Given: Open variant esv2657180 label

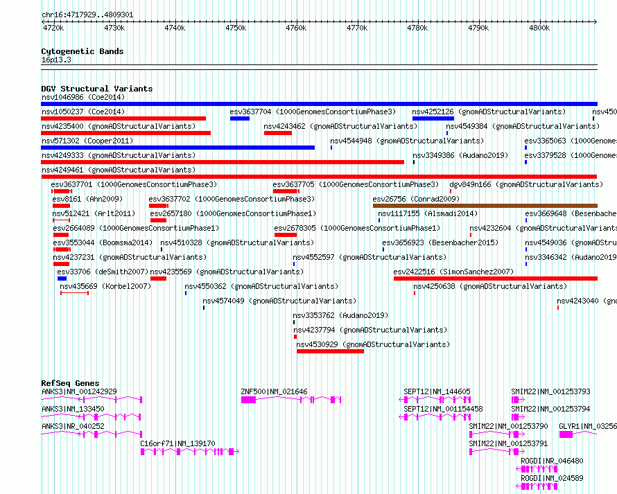Looking at the screenshot, I should coord(233,213).
